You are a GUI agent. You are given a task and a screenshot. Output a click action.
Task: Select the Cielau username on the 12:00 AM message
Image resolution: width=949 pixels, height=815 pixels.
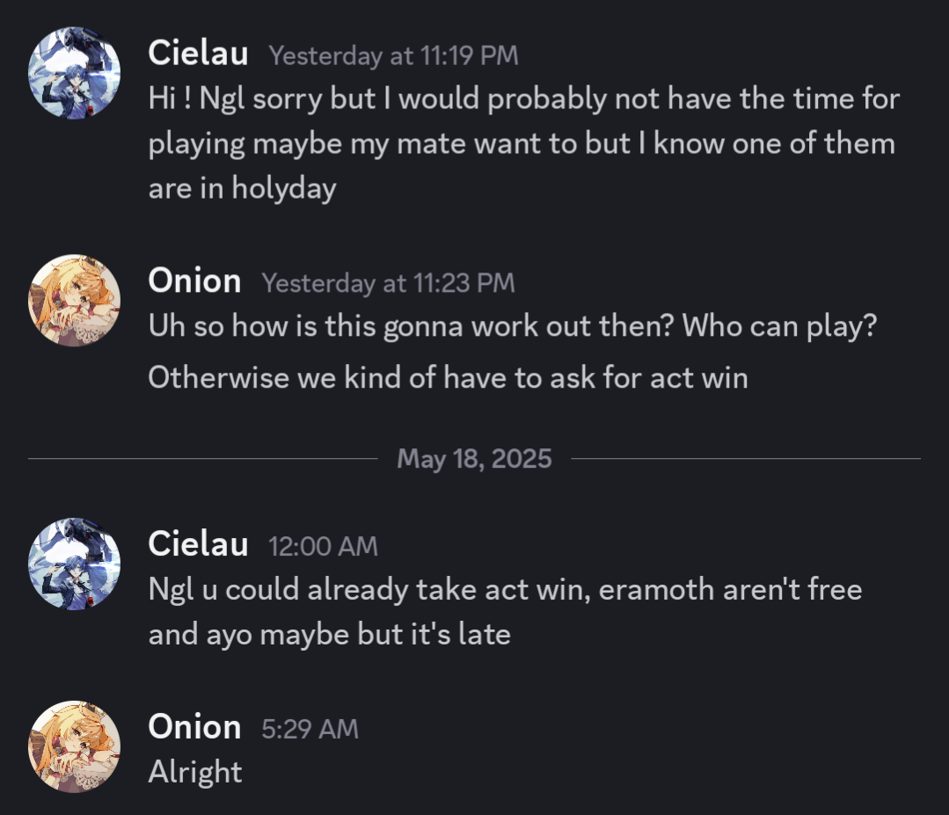(198, 544)
